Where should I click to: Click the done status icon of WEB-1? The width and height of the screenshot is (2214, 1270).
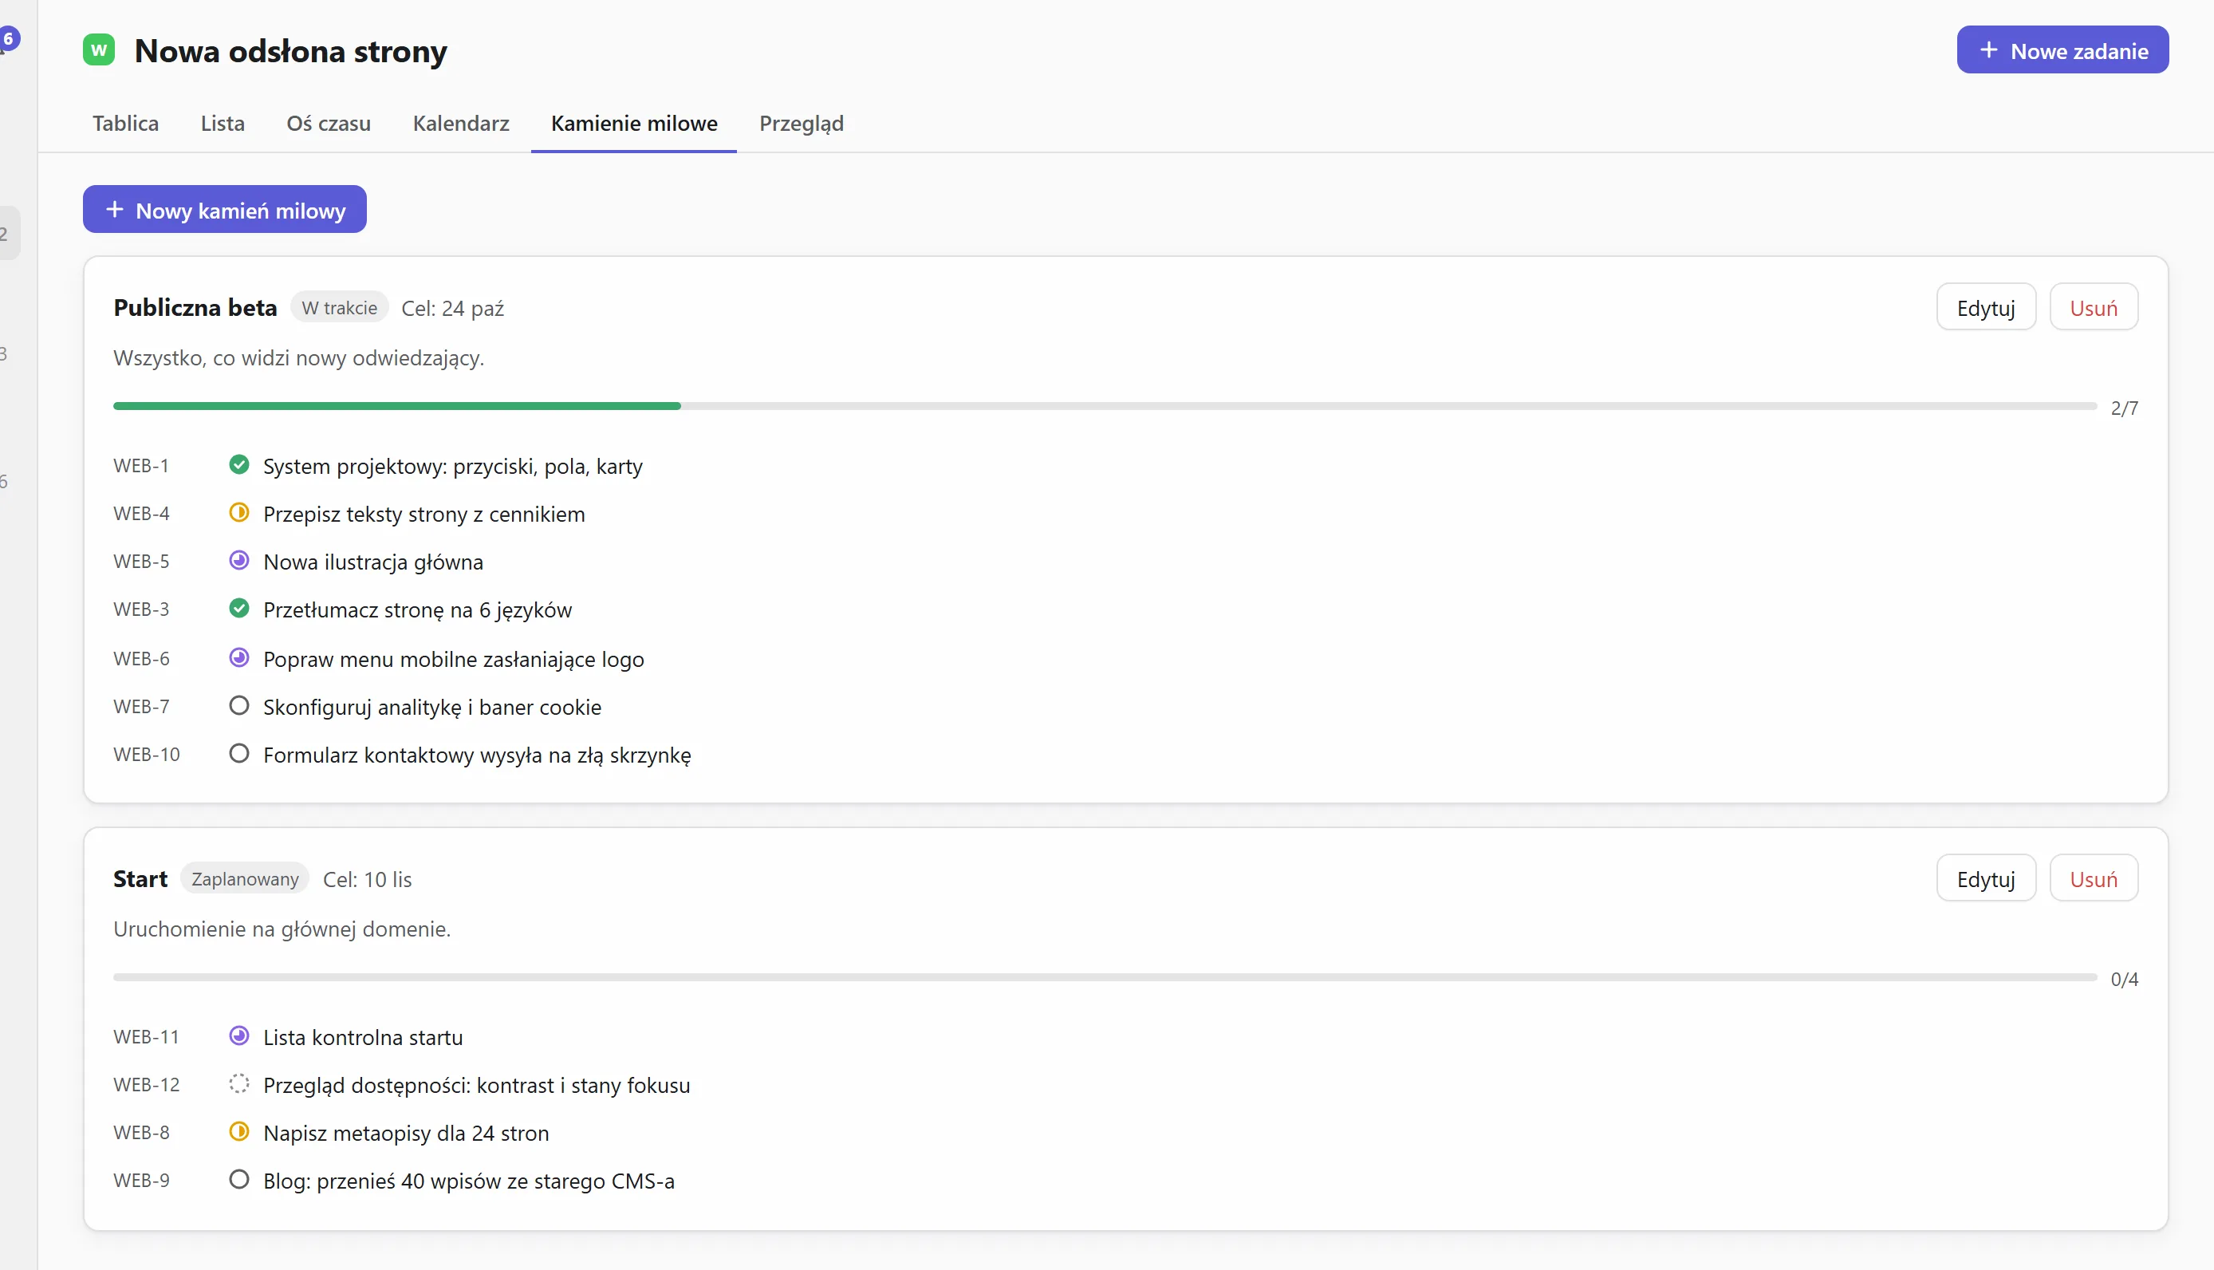(239, 465)
